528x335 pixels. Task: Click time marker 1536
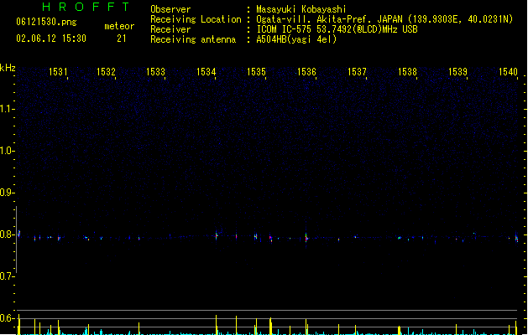306,71
